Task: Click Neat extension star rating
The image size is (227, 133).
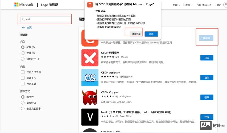Action: pyautogui.click(x=108, y=116)
